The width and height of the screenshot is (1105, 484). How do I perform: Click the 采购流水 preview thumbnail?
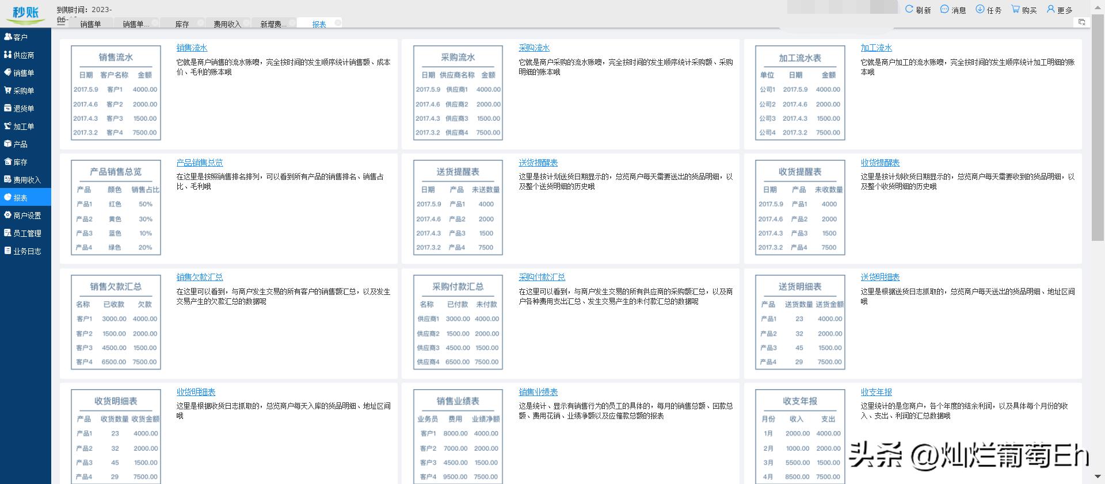[458, 93]
